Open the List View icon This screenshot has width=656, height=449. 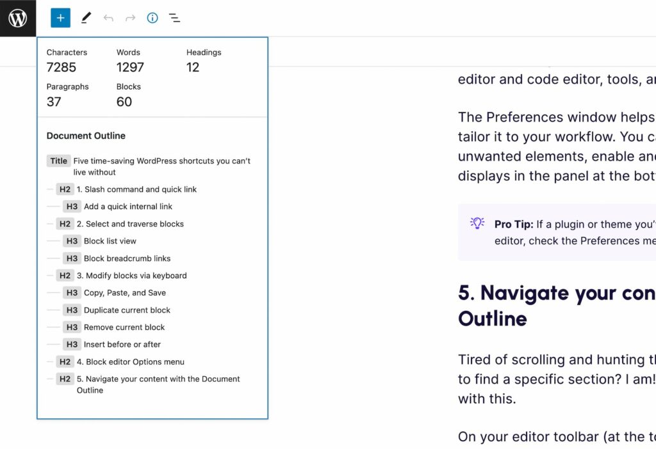[174, 18]
